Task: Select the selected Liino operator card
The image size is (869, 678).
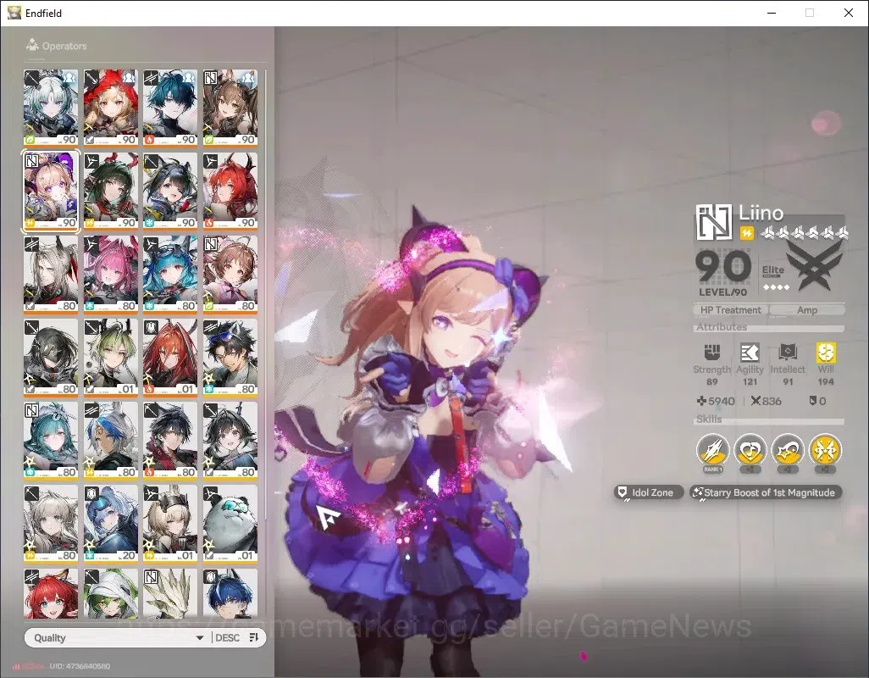Action: pos(51,190)
